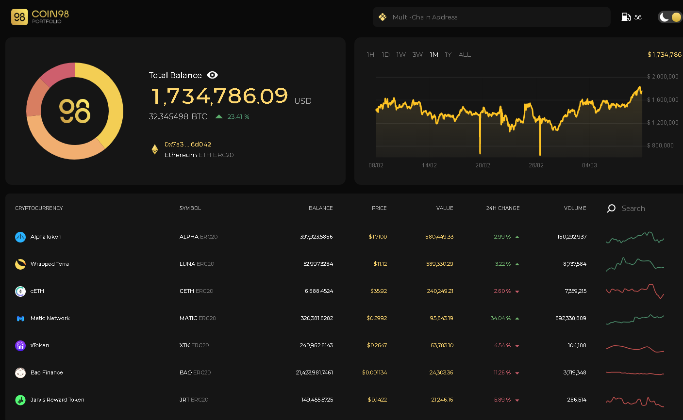Click the cETH sparkline chart
The height and width of the screenshot is (420, 683).
coord(635,291)
